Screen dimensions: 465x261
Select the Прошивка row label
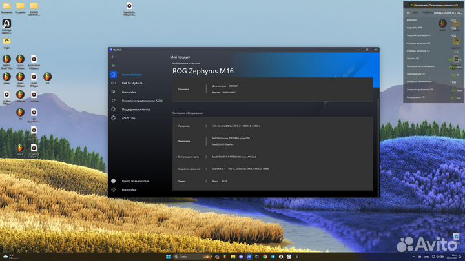pos(183,89)
